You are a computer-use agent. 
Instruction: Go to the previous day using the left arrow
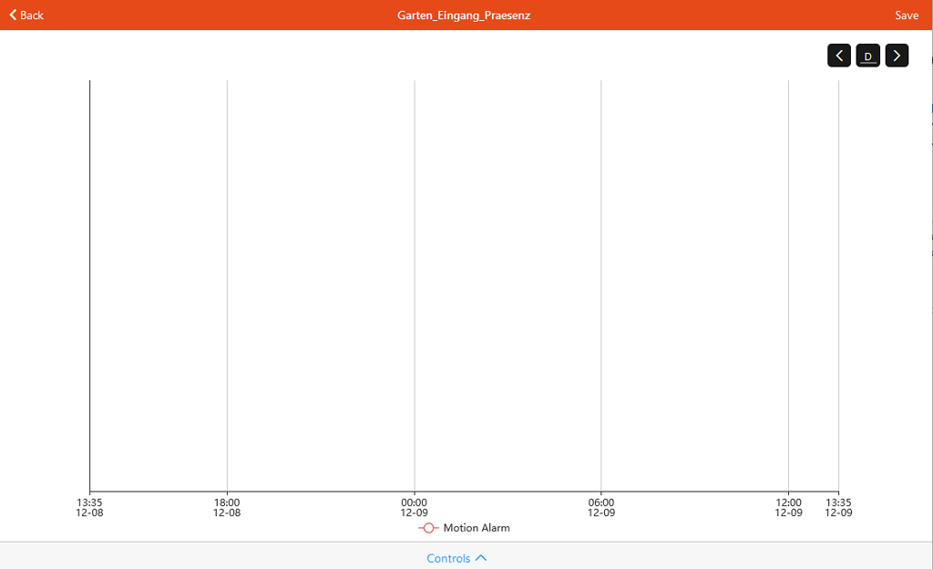point(839,55)
